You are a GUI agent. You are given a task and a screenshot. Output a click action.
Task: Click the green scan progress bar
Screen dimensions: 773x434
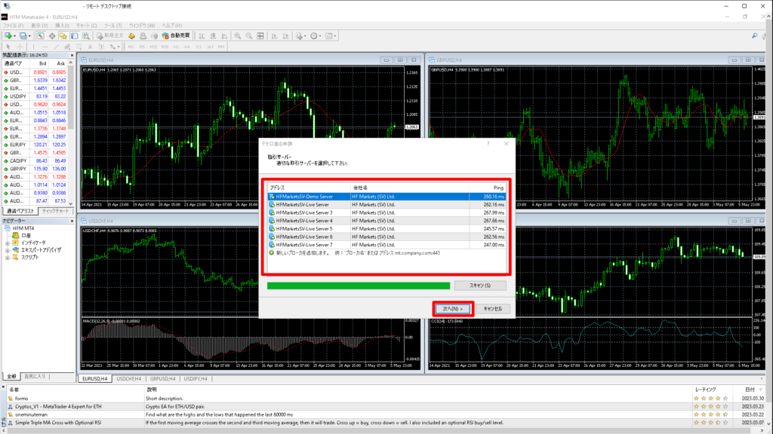[x=359, y=286]
